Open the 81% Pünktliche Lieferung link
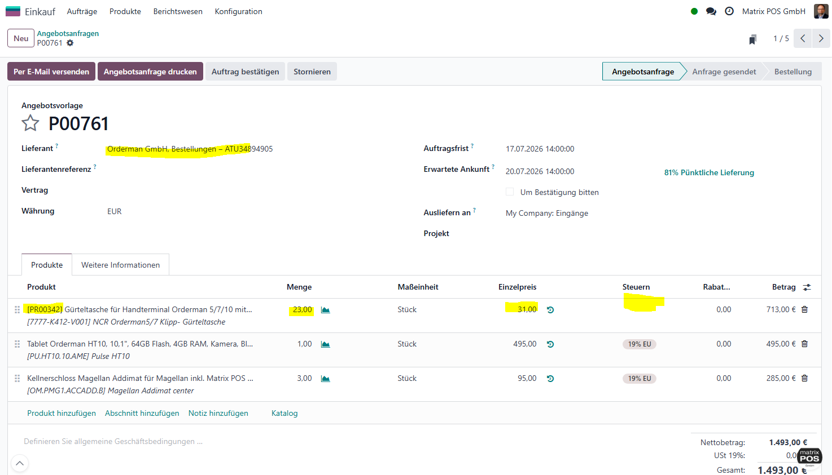This screenshot has height=475, width=832. (709, 172)
